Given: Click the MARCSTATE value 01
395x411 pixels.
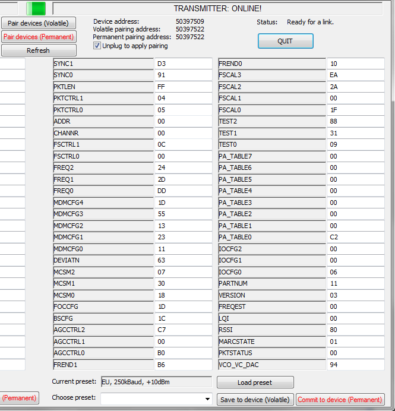Looking at the screenshot, I should coord(356,342).
